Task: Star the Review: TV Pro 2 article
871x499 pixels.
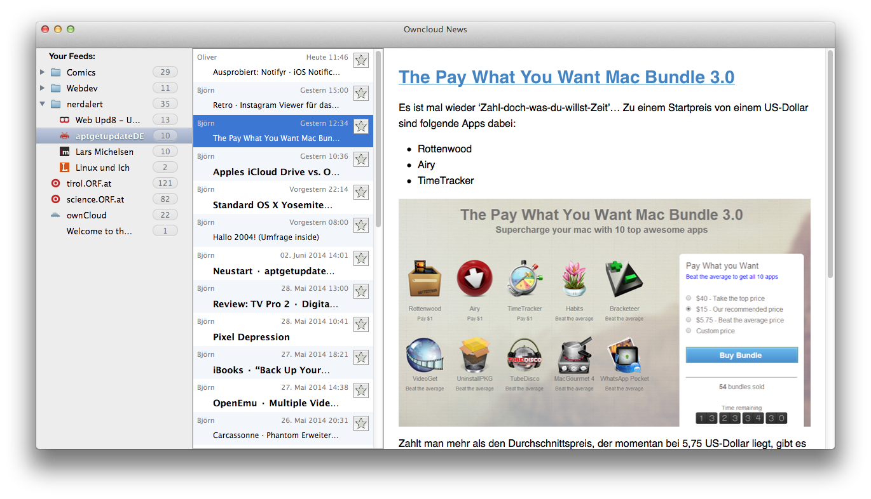Action: tap(360, 291)
